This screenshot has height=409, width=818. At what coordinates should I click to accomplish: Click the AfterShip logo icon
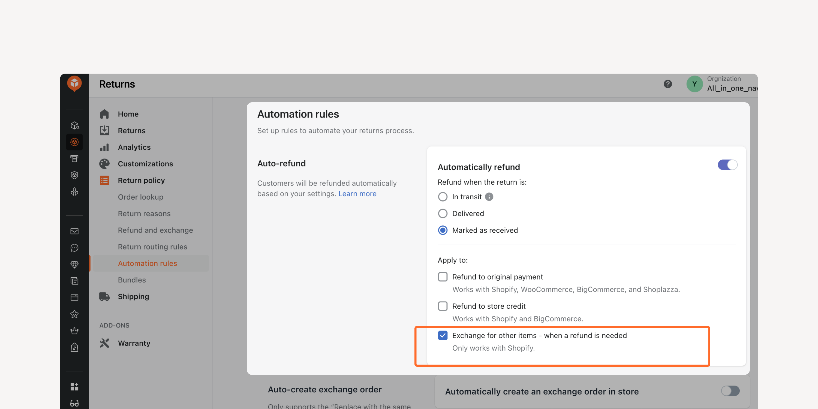[x=74, y=83]
